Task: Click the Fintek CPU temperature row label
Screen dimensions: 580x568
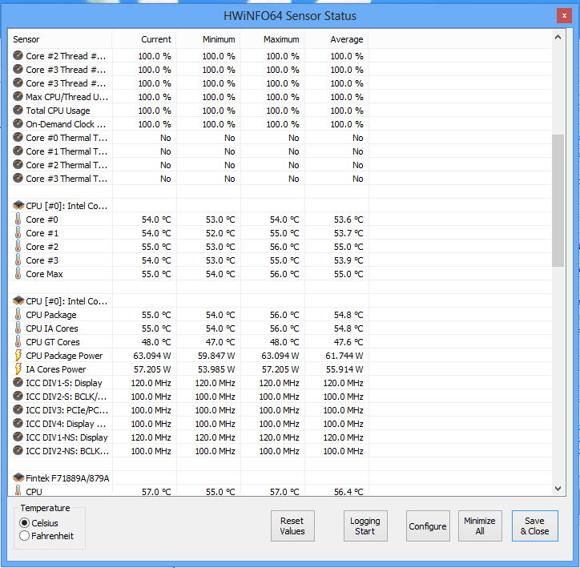Action: point(34,491)
